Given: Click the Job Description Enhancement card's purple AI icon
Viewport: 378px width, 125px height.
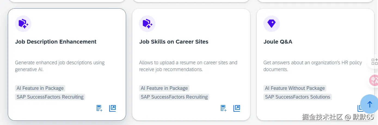Looking at the screenshot, I should click(x=23, y=24).
